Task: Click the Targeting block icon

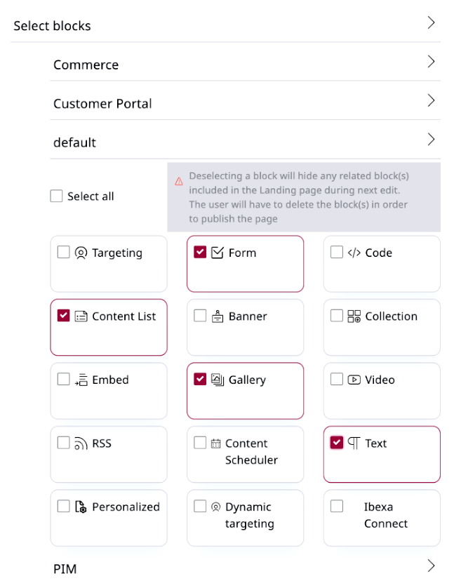Action: 81,253
